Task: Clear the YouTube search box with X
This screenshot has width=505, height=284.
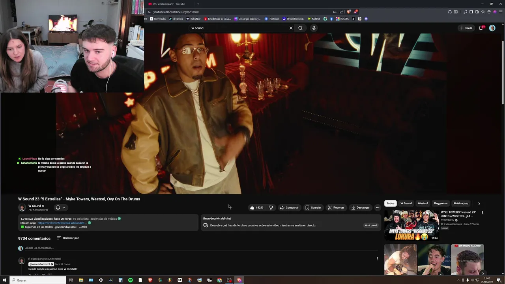Action: coord(291,28)
